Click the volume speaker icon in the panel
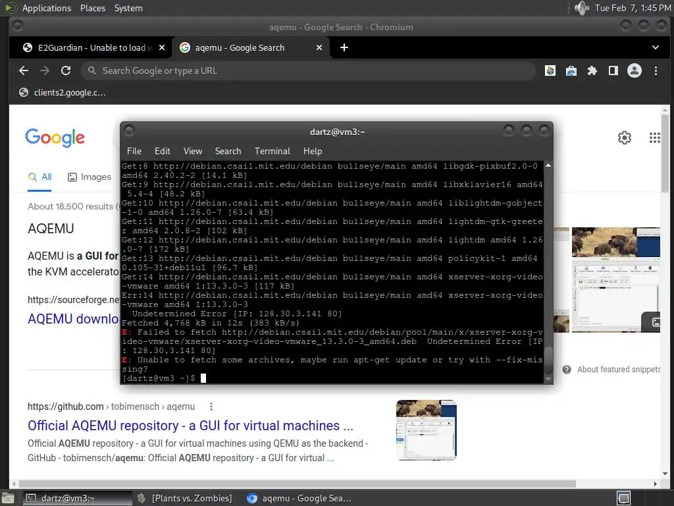The width and height of the screenshot is (674, 506). [582, 8]
